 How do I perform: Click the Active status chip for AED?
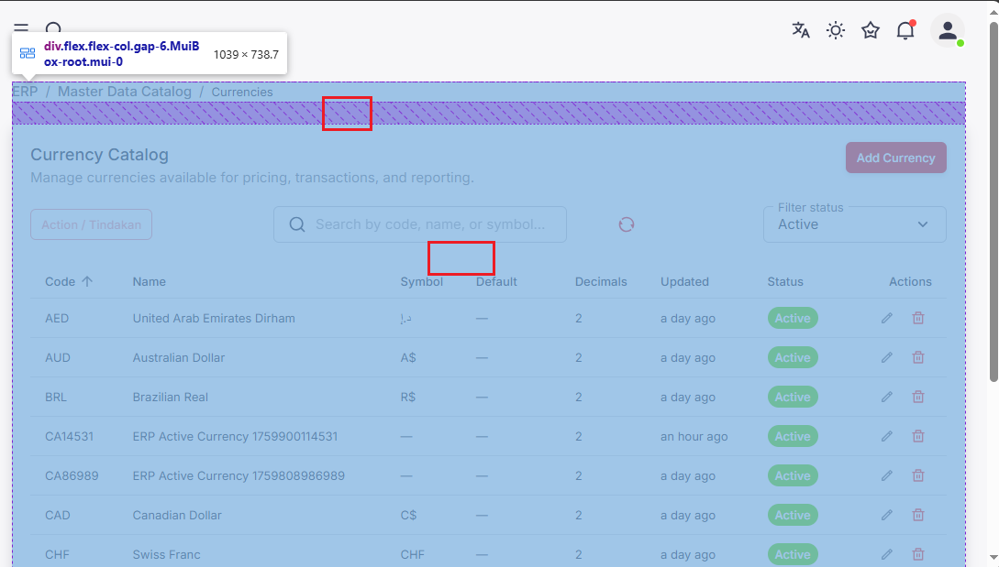pos(793,319)
